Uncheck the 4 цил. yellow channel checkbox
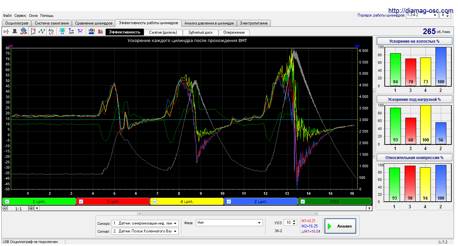Image resolution: width=458 pixels, height=246 pixels. coord(155,201)
